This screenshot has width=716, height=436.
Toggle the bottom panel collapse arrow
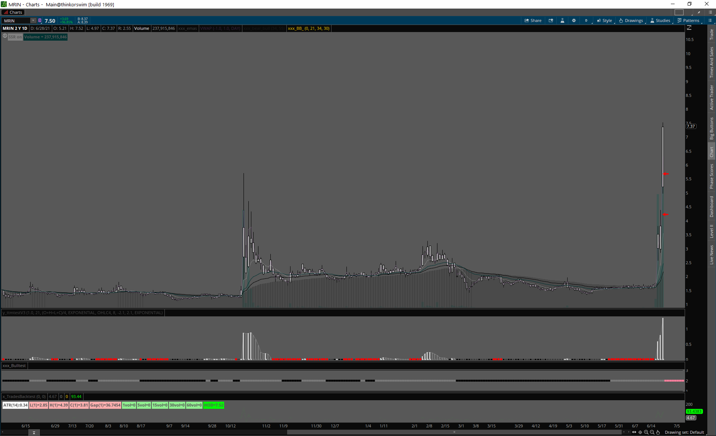click(x=34, y=433)
